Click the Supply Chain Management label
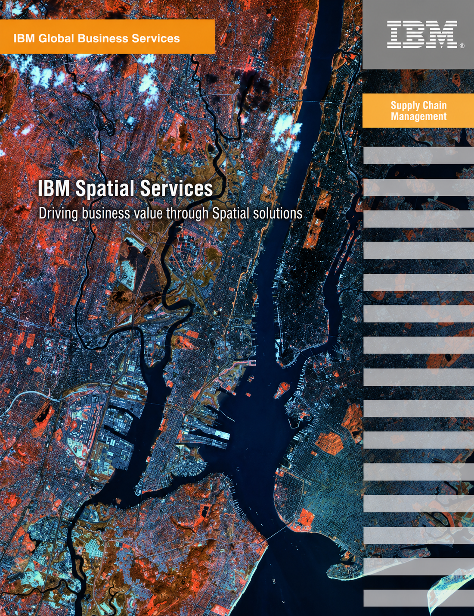Screen dimensions: 474x616 tap(418, 111)
